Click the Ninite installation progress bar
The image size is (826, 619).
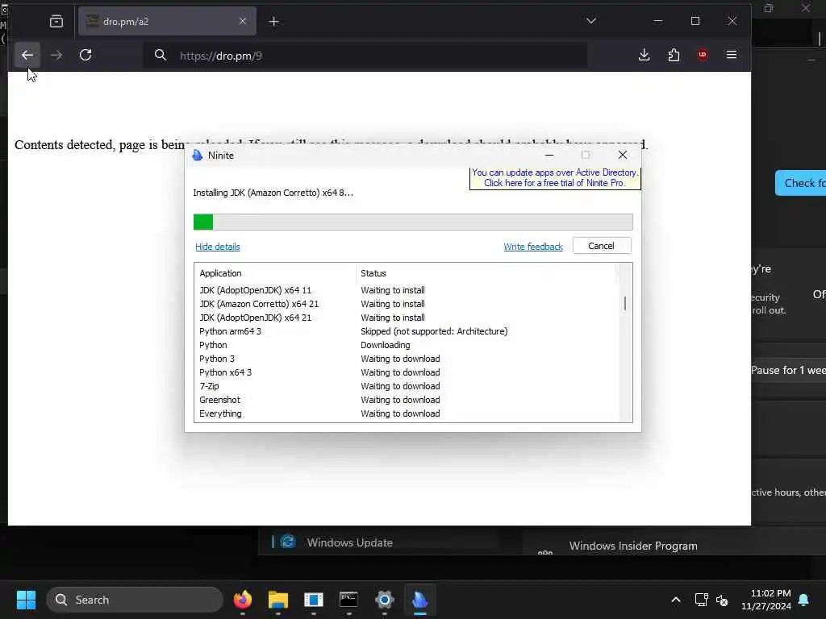tap(413, 222)
